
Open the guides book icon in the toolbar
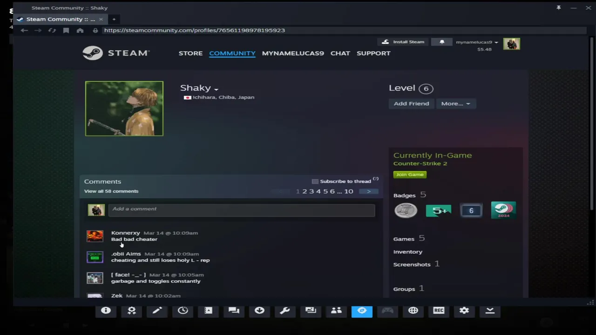point(208,310)
